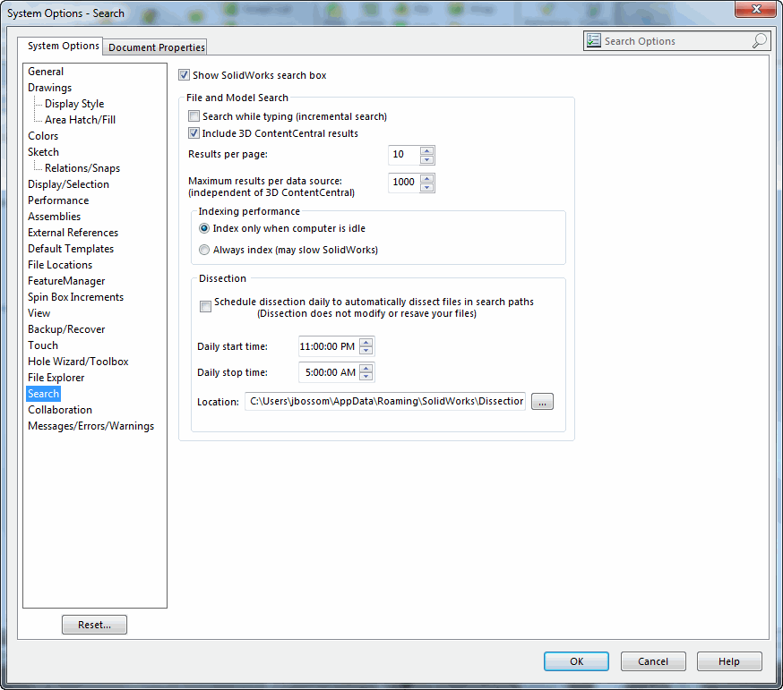The height and width of the screenshot is (690, 783).
Task: Decrease Daily start time spinner
Action: 366,351
